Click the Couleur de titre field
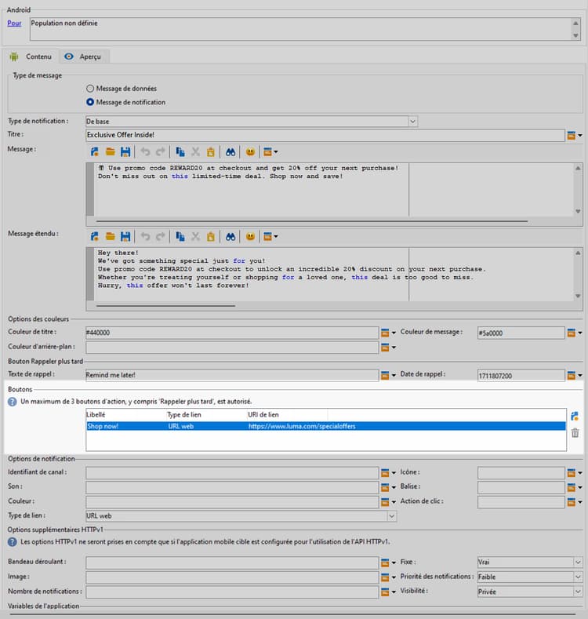This screenshot has width=588, height=619. [x=232, y=333]
